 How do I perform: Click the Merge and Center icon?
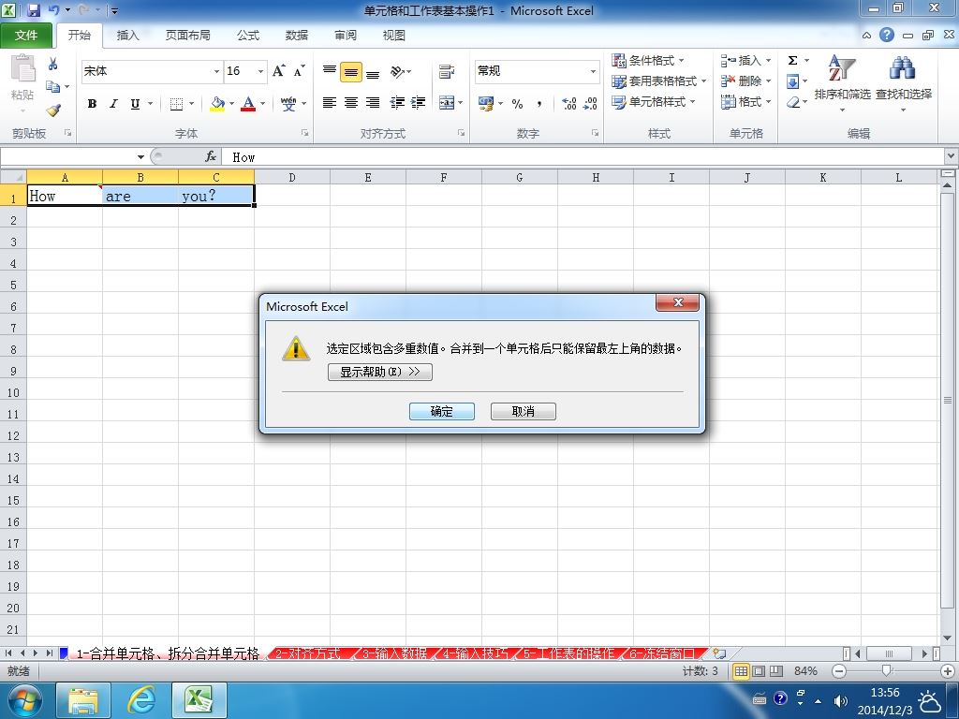click(447, 103)
